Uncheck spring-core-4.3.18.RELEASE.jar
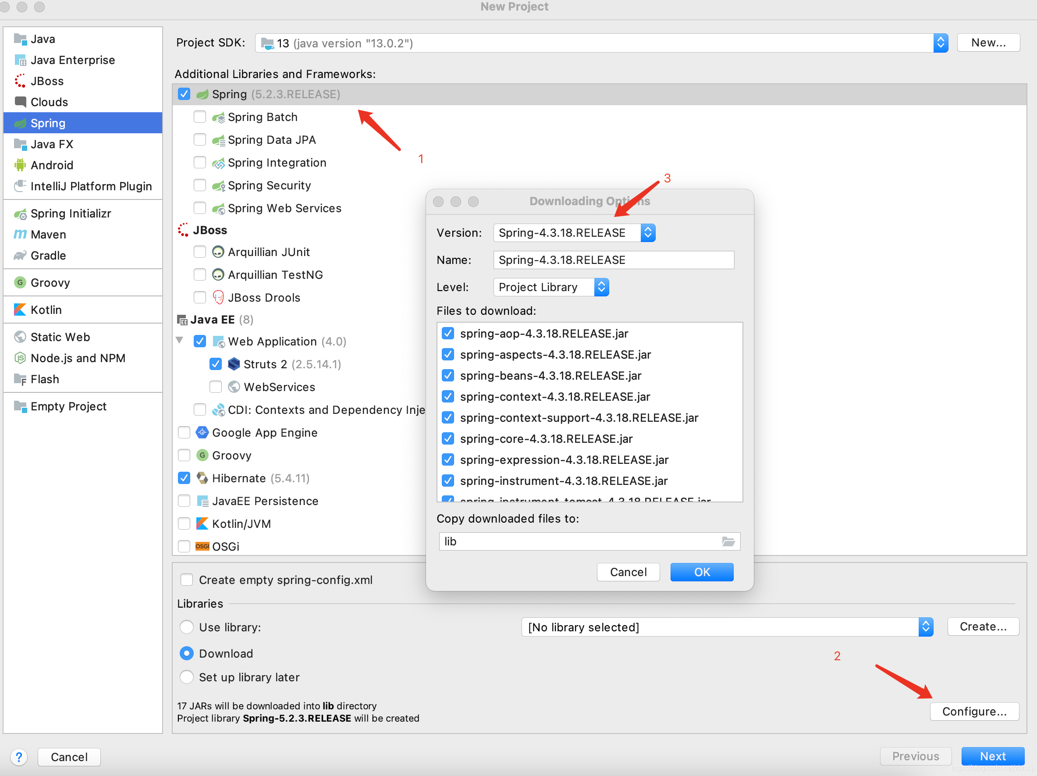 (x=447, y=439)
